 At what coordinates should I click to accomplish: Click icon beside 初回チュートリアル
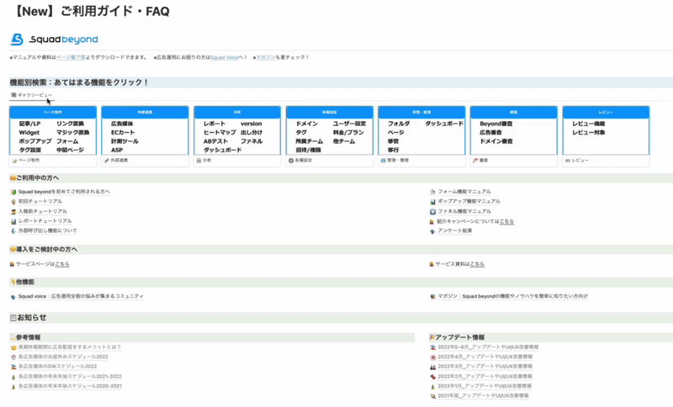tap(13, 202)
